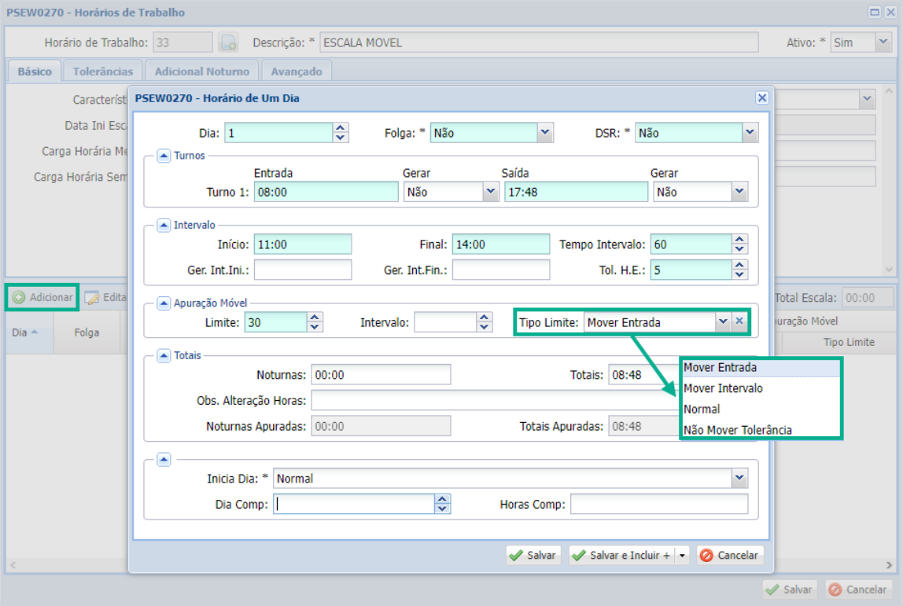The height and width of the screenshot is (606, 903).
Task: Close the Horário de Um Dia dialog
Action: [x=761, y=98]
